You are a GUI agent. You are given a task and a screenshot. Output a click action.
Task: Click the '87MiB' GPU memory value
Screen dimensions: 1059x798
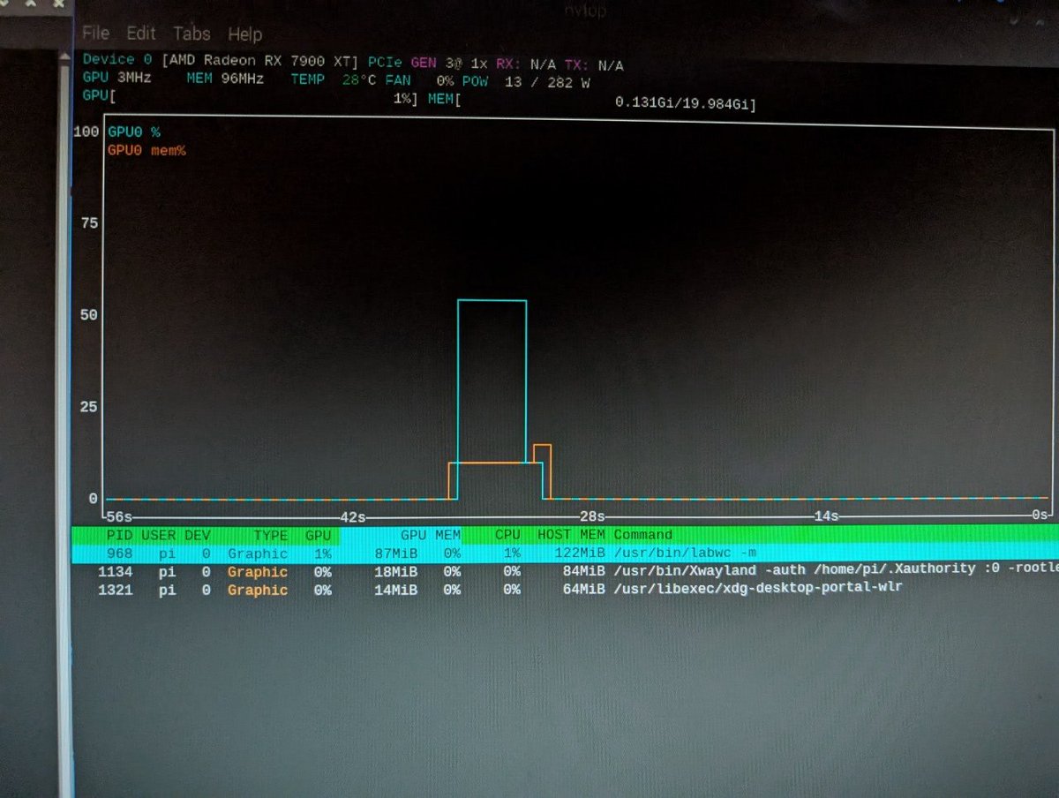click(x=395, y=553)
